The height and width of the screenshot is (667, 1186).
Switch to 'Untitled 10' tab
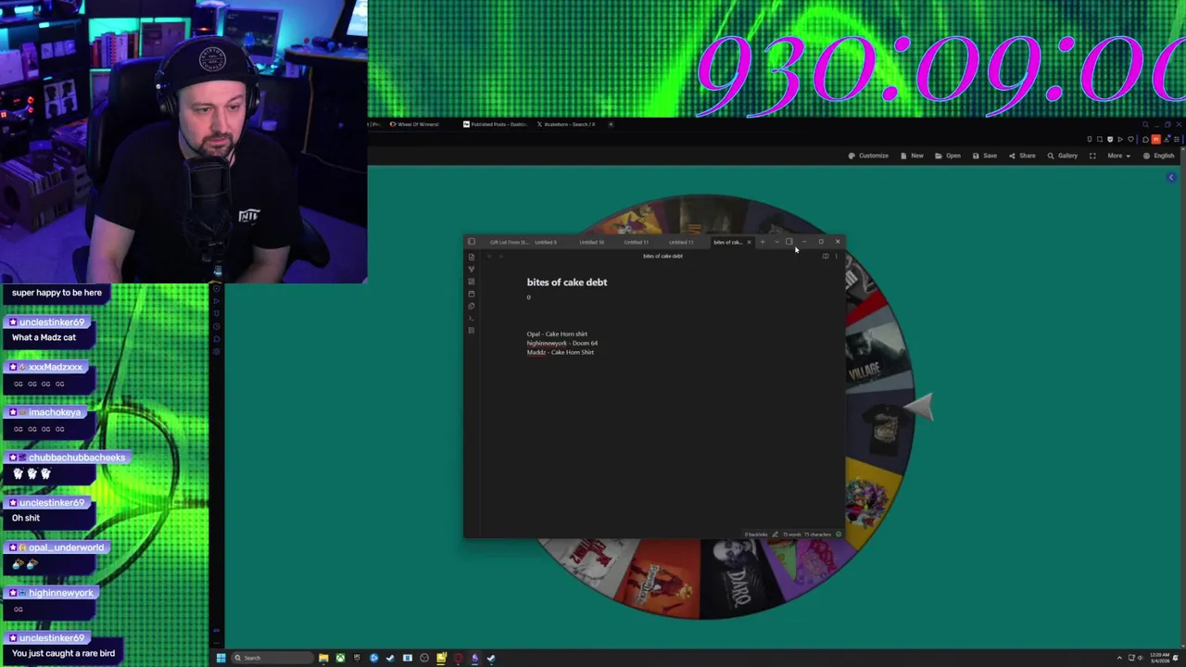591,242
